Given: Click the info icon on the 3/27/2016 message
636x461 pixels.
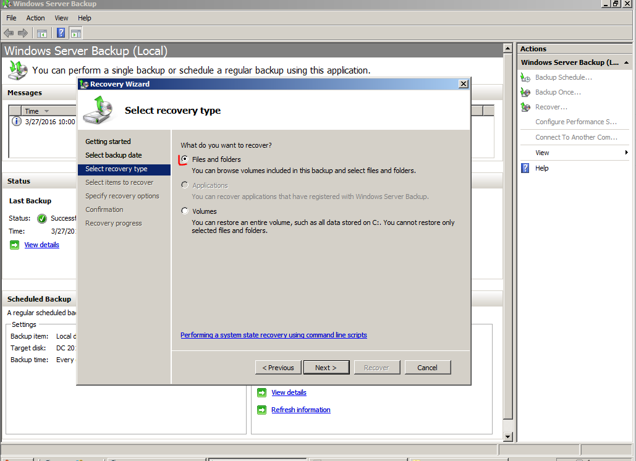Looking at the screenshot, I should (x=16, y=121).
